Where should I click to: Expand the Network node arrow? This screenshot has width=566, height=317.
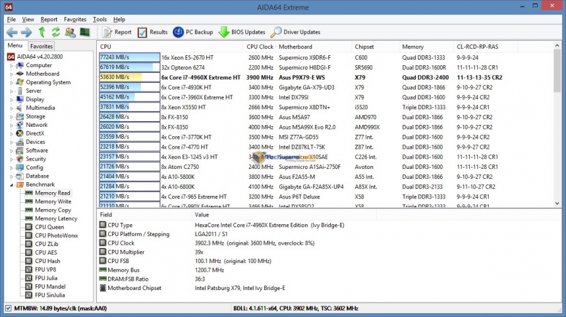[11, 125]
